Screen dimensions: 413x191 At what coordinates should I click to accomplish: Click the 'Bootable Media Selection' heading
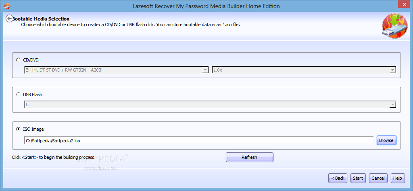tap(41, 19)
